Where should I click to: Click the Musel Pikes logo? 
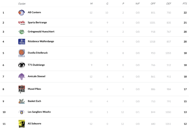21,89
